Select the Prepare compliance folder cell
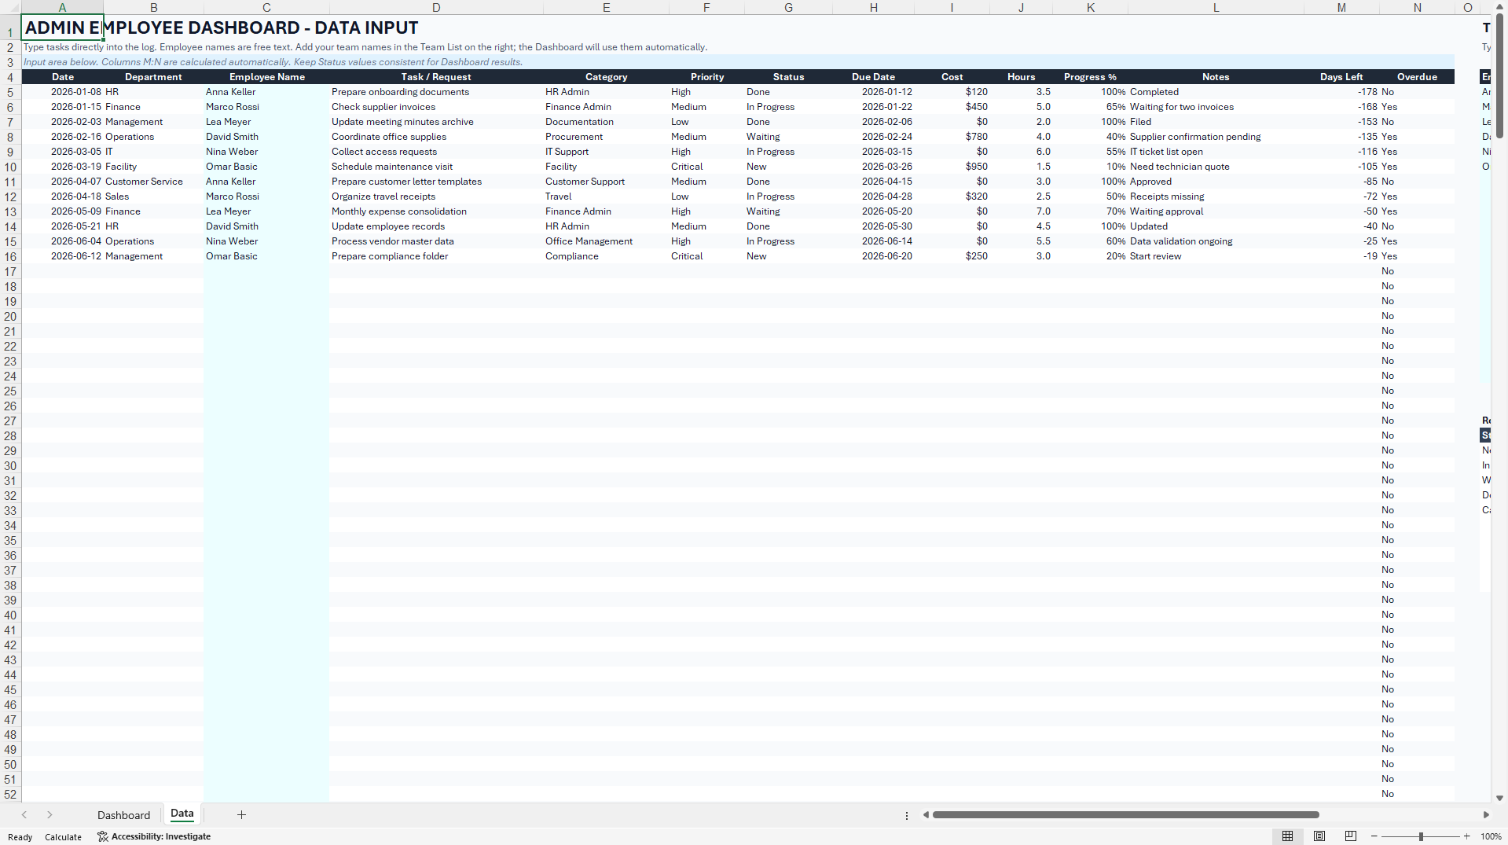This screenshot has width=1508, height=845. point(436,256)
